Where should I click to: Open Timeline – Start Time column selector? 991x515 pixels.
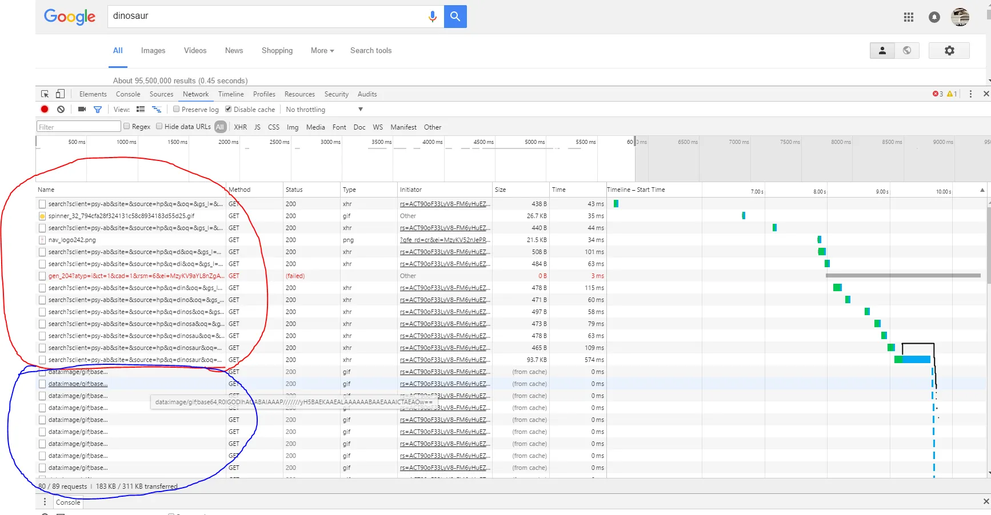[636, 190]
